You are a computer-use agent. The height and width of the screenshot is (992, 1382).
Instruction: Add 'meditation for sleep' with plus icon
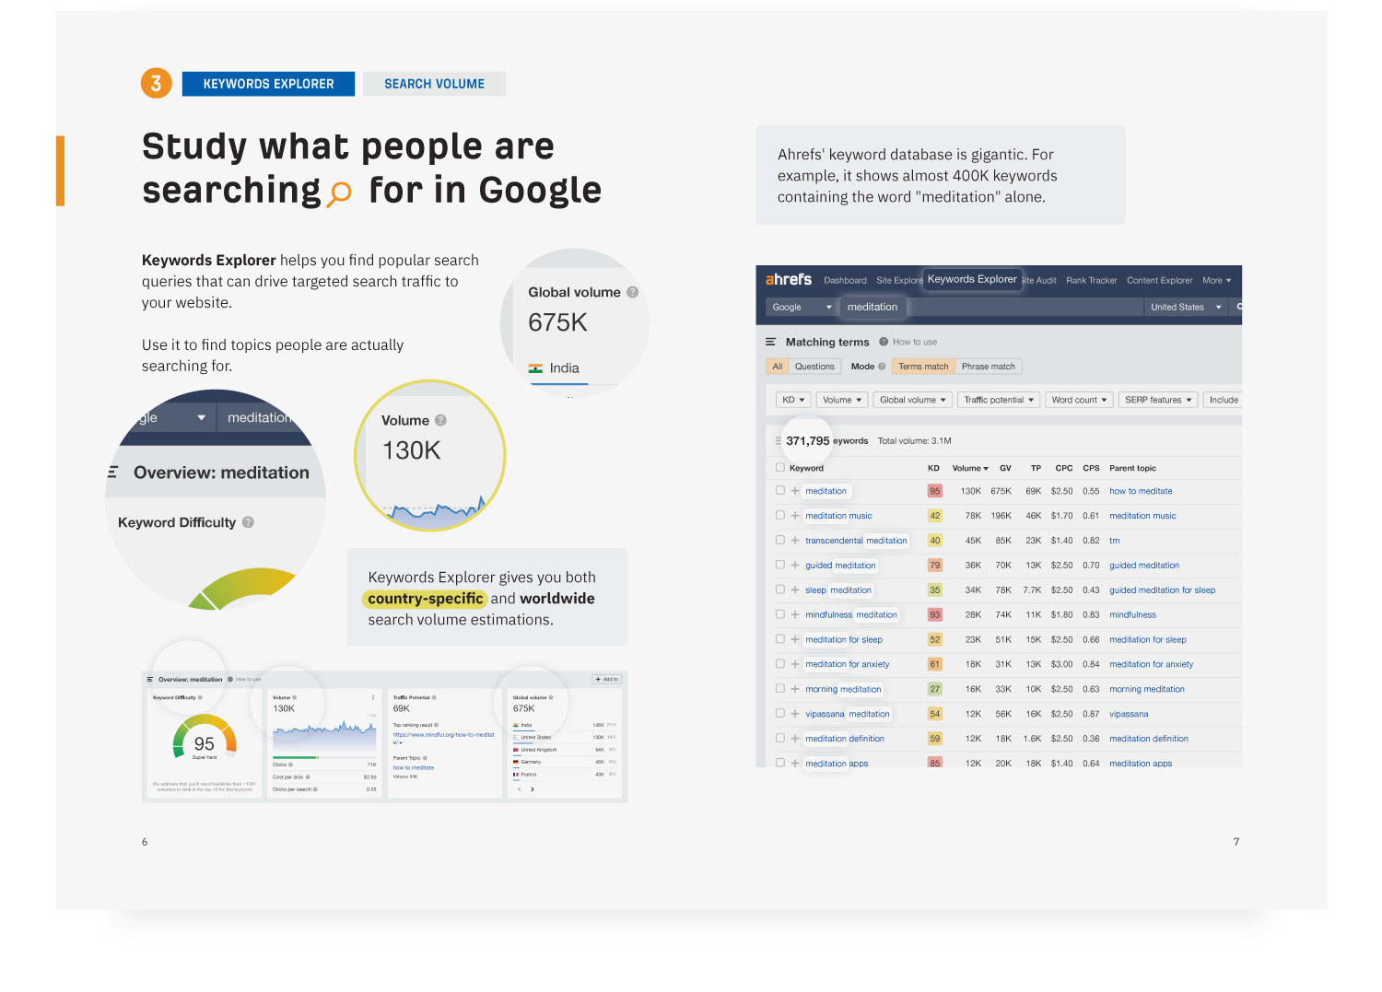[795, 639]
